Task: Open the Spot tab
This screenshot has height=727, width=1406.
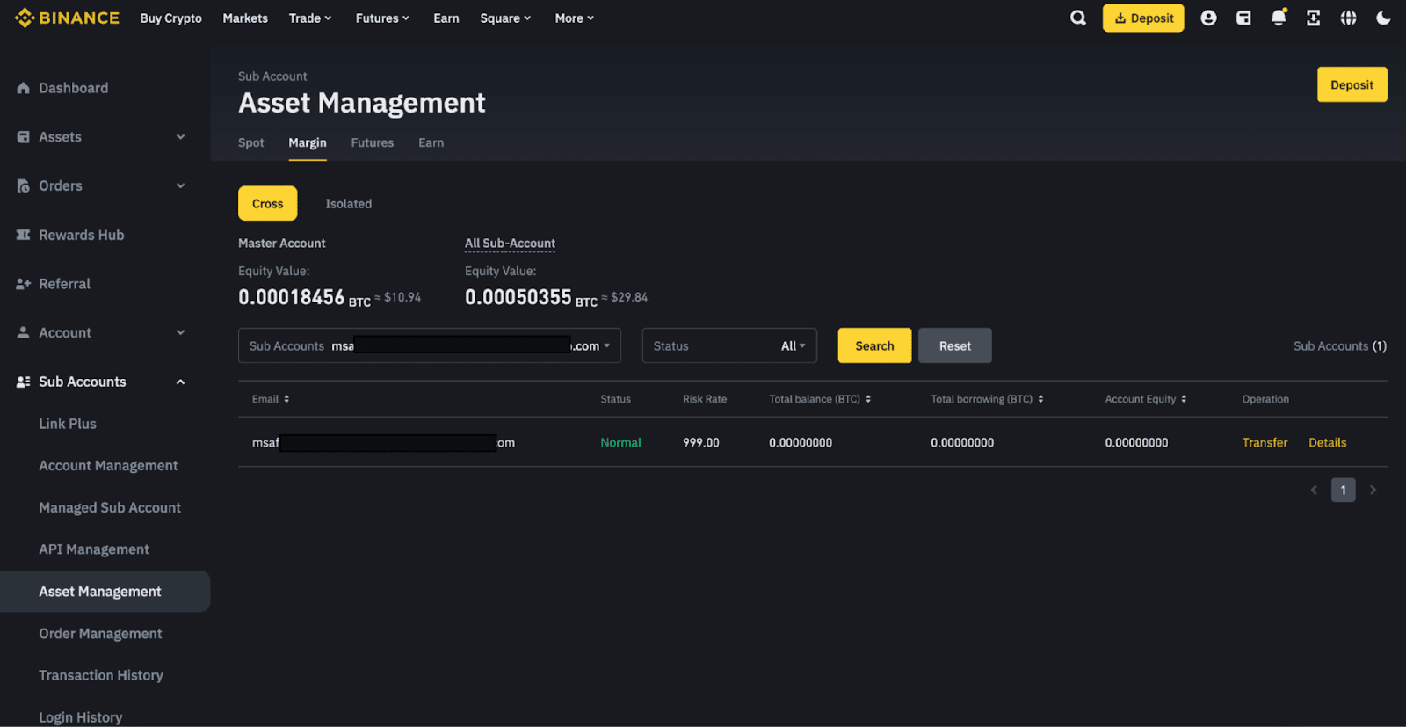Action: (x=250, y=142)
